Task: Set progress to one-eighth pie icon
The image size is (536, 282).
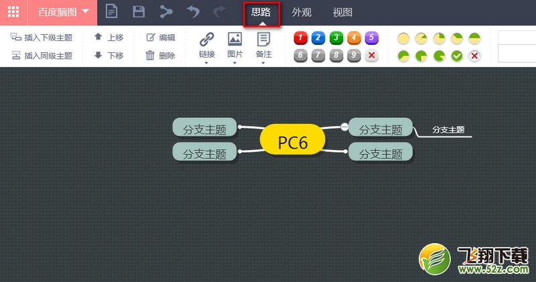Action: pos(421,39)
